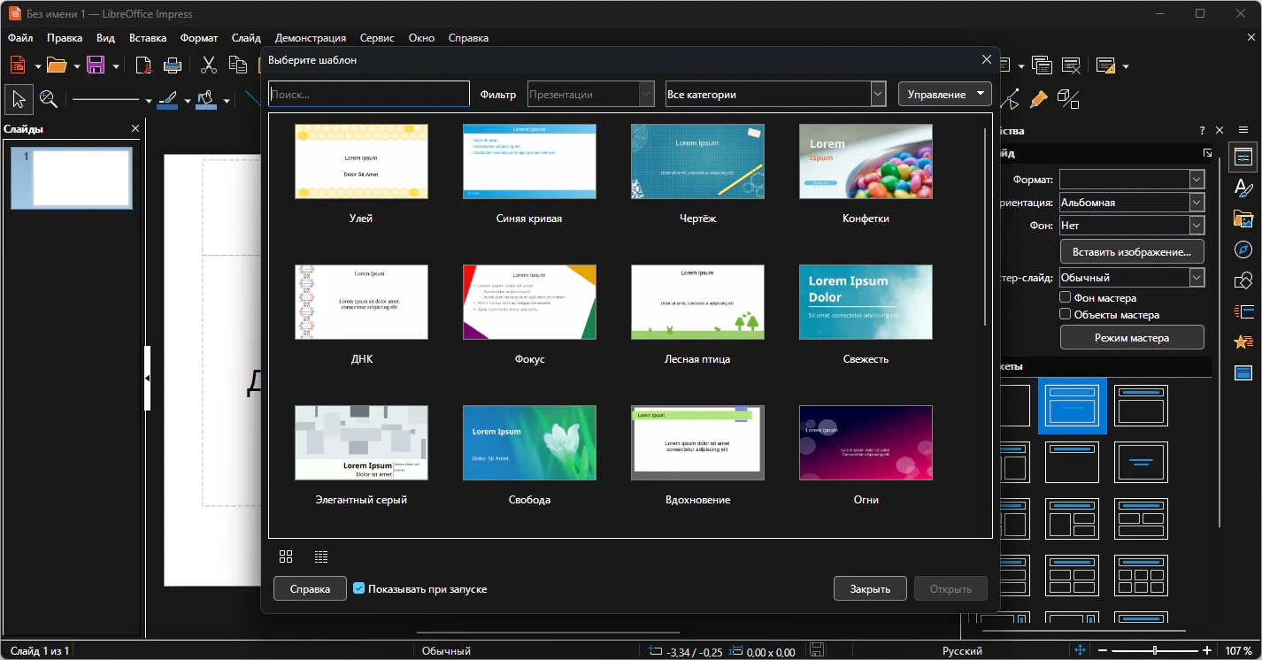The height and width of the screenshot is (660, 1262).
Task: Toggle the Показывать при запуске checkbox
Action: pyautogui.click(x=359, y=588)
